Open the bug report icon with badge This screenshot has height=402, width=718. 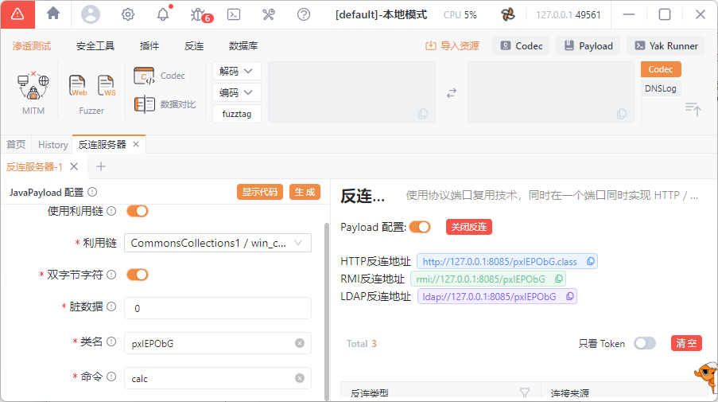[198, 14]
